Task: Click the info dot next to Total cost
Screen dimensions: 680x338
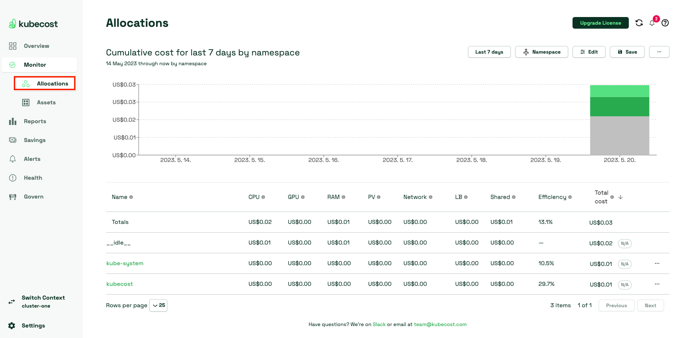Action: pyautogui.click(x=612, y=197)
